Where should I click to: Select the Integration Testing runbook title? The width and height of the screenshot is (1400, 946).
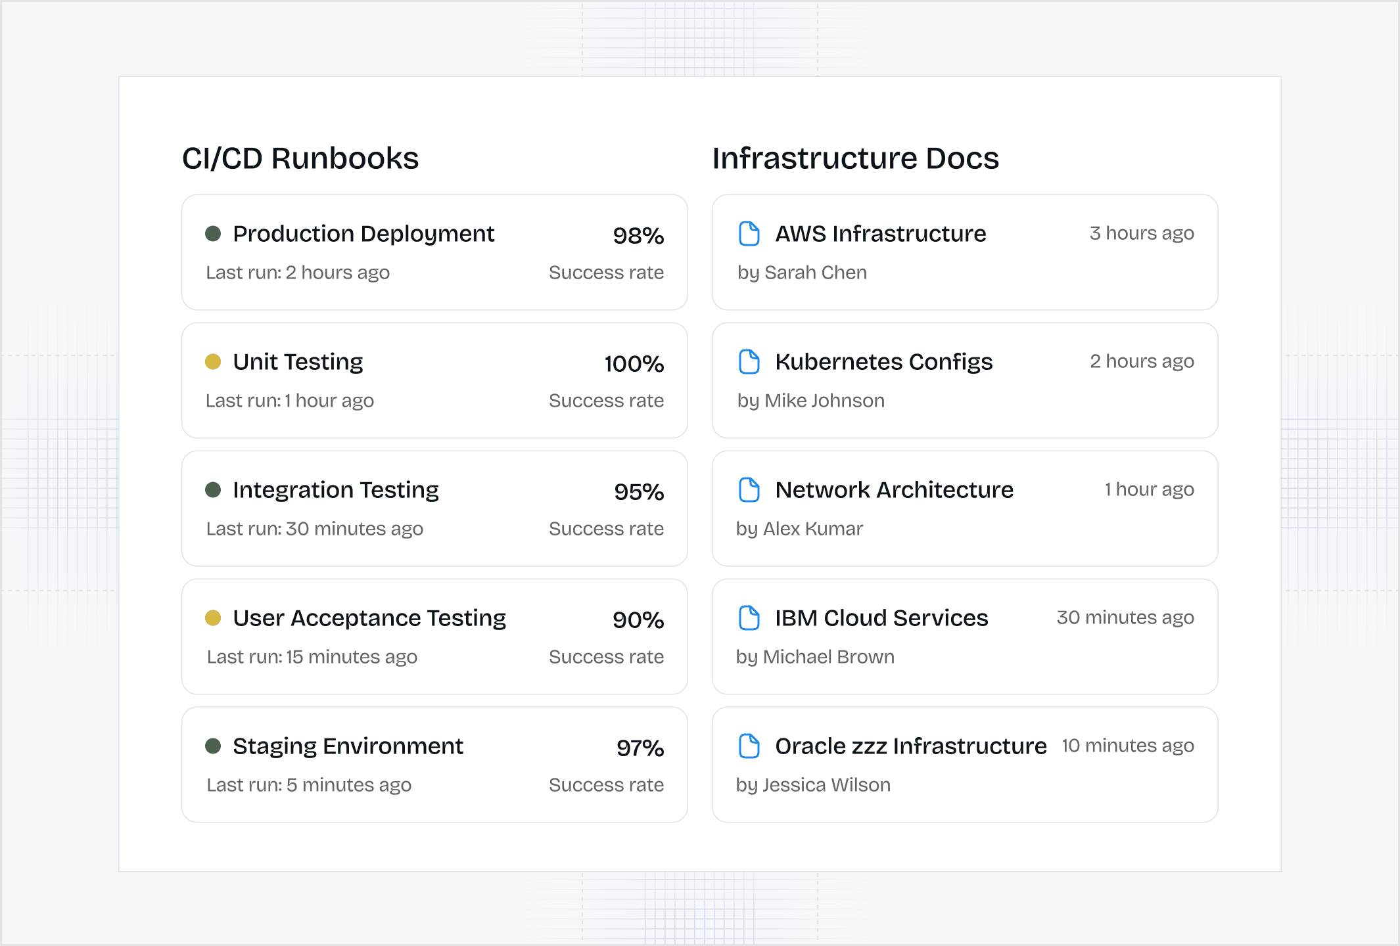point(335,490)
